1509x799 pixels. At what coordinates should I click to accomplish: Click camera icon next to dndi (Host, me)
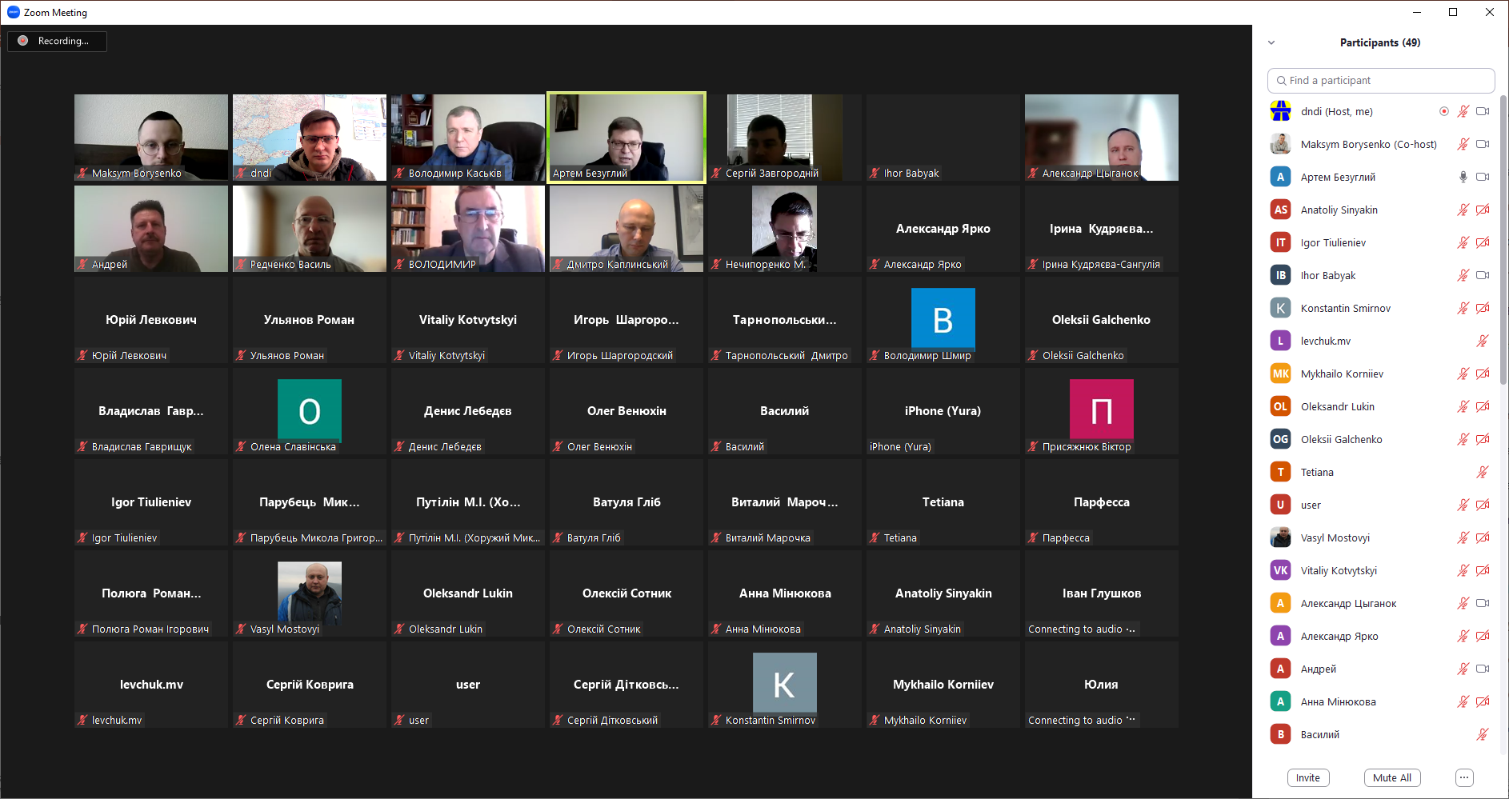[x=1483, y=111]
